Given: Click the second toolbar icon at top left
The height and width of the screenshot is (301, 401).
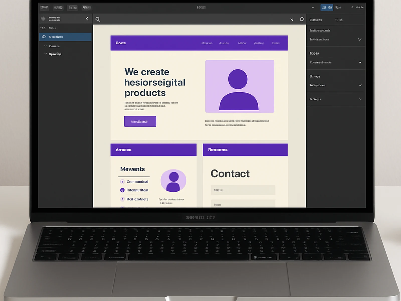Looking at the screenshot, I should click(58, 8).
